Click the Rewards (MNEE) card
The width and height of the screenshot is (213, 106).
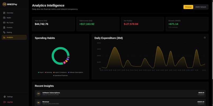tap(187, 24)
